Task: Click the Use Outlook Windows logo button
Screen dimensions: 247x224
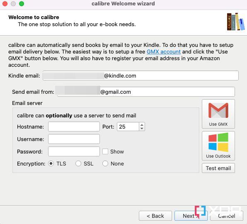Action: click(218, 146)
